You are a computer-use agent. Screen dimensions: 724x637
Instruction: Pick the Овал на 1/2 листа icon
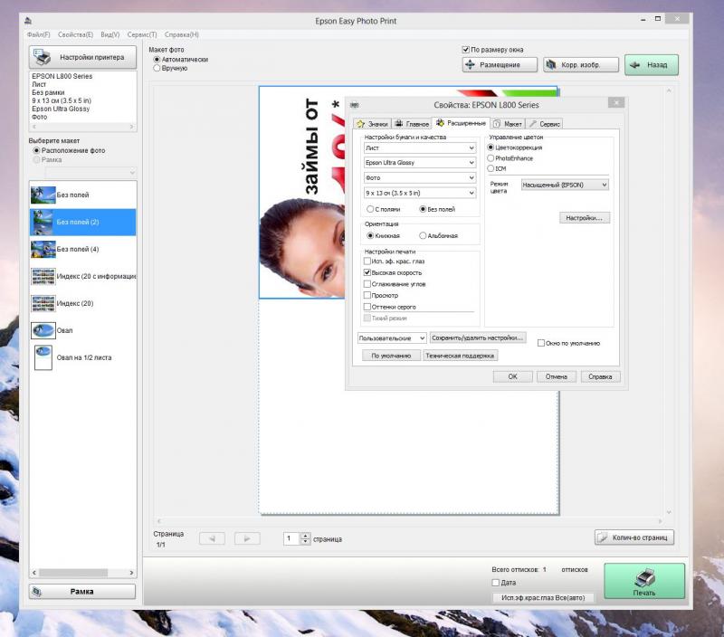43,357
